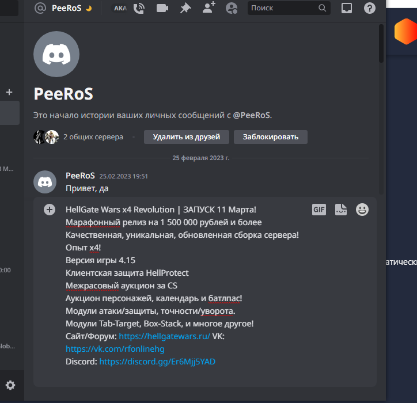Click the large PeeRoS profile avatar
417x403 pixels.
pyautogui.click(x=56, y=54)
